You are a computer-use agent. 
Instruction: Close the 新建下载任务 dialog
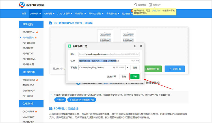tap(141, 46)
